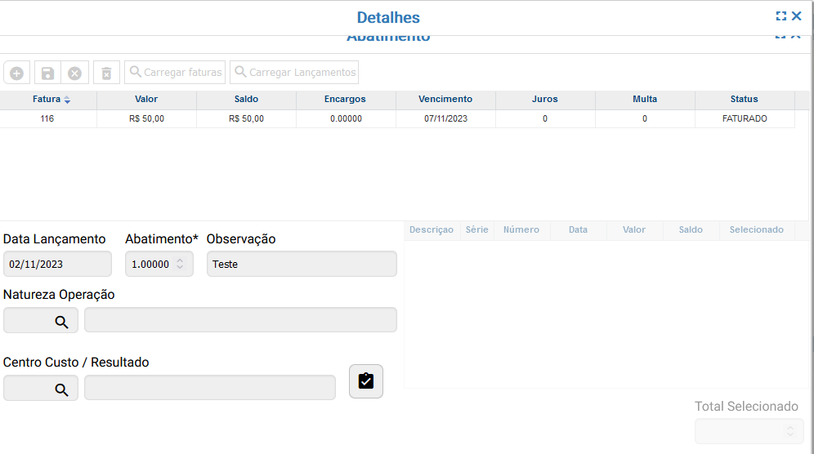This screenshot has width=814, height=454.
Task: Click the Abatimento value spinner arrows
Action: (x=181, y=265)
